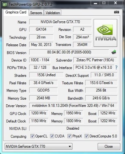
Task: Close window with title bar X
Action: pyautogui.click(x=115, y=3)
